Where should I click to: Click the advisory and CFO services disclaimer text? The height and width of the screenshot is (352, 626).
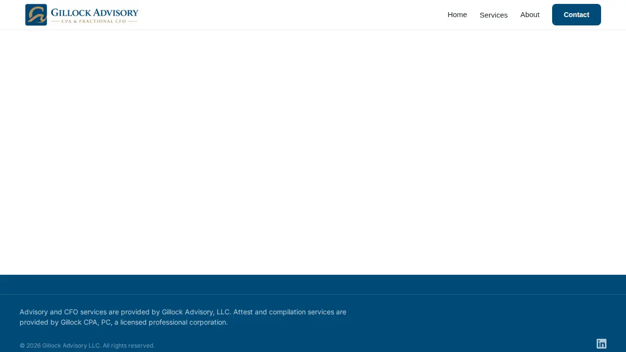click(x=183, y=317)
